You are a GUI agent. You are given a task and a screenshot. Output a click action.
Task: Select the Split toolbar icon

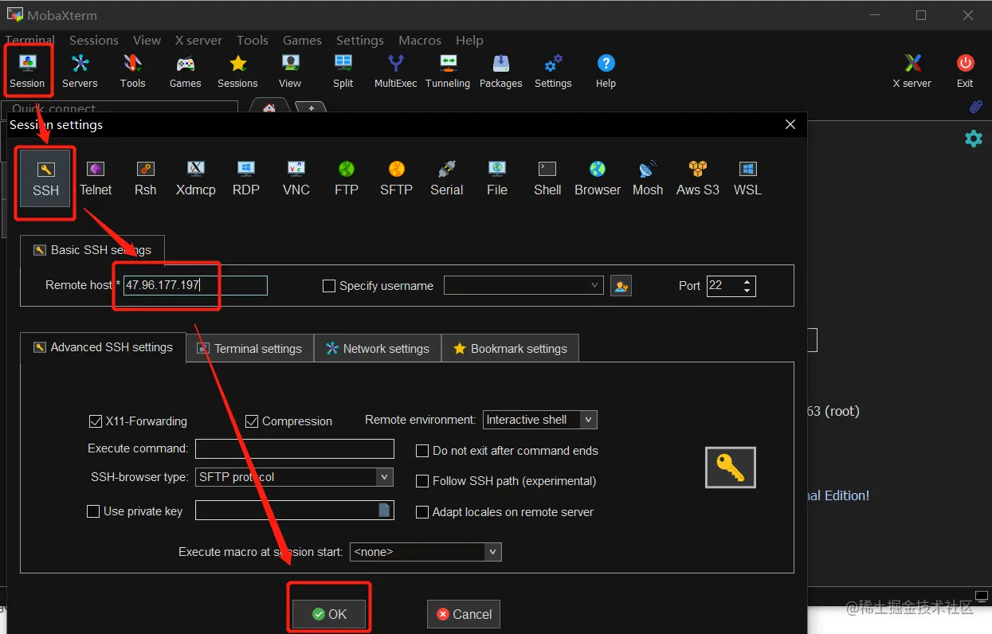pyautogui.click(x=343, y=71)
